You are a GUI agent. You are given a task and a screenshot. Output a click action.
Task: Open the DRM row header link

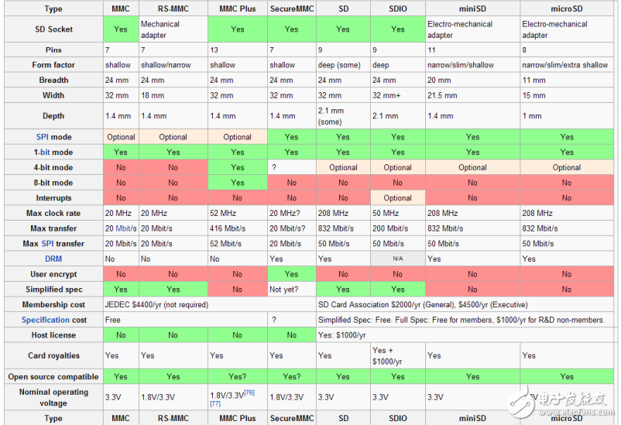53,259
